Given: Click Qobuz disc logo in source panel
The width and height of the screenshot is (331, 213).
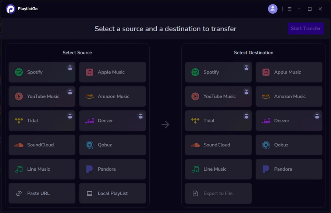Looking at the screenshot, I should point(89,145).
